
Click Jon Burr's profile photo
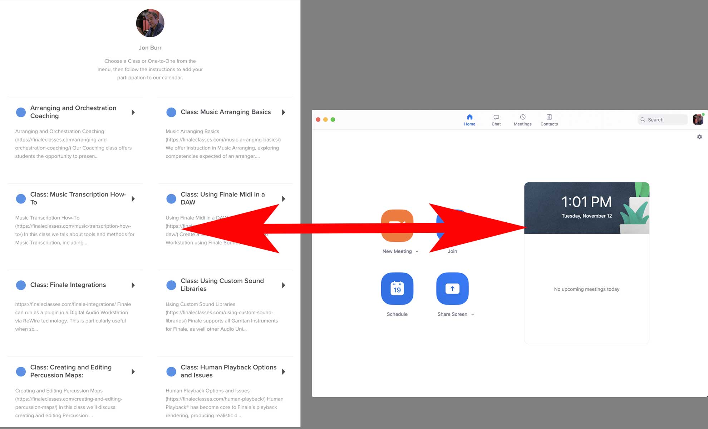[150, 23]
